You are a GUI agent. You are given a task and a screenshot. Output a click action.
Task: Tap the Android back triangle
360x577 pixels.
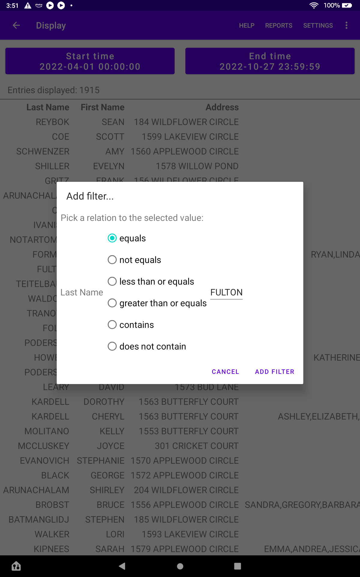tap(122, 566)
